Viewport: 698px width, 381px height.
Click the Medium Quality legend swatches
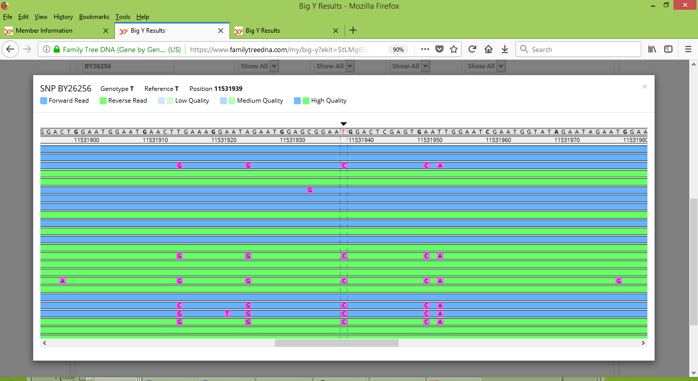coord(227,101)
